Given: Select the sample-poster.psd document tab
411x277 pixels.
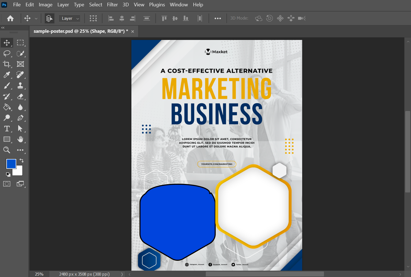Looking at the screenshot, I should 80,31.
